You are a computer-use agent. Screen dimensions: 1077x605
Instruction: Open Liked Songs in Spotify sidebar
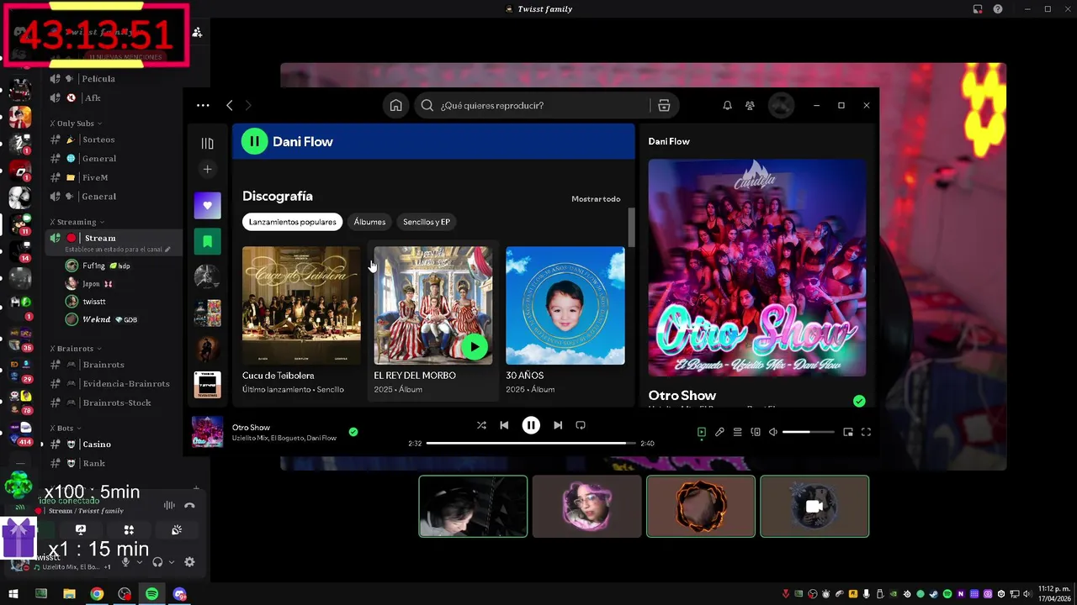click(207, 205)
